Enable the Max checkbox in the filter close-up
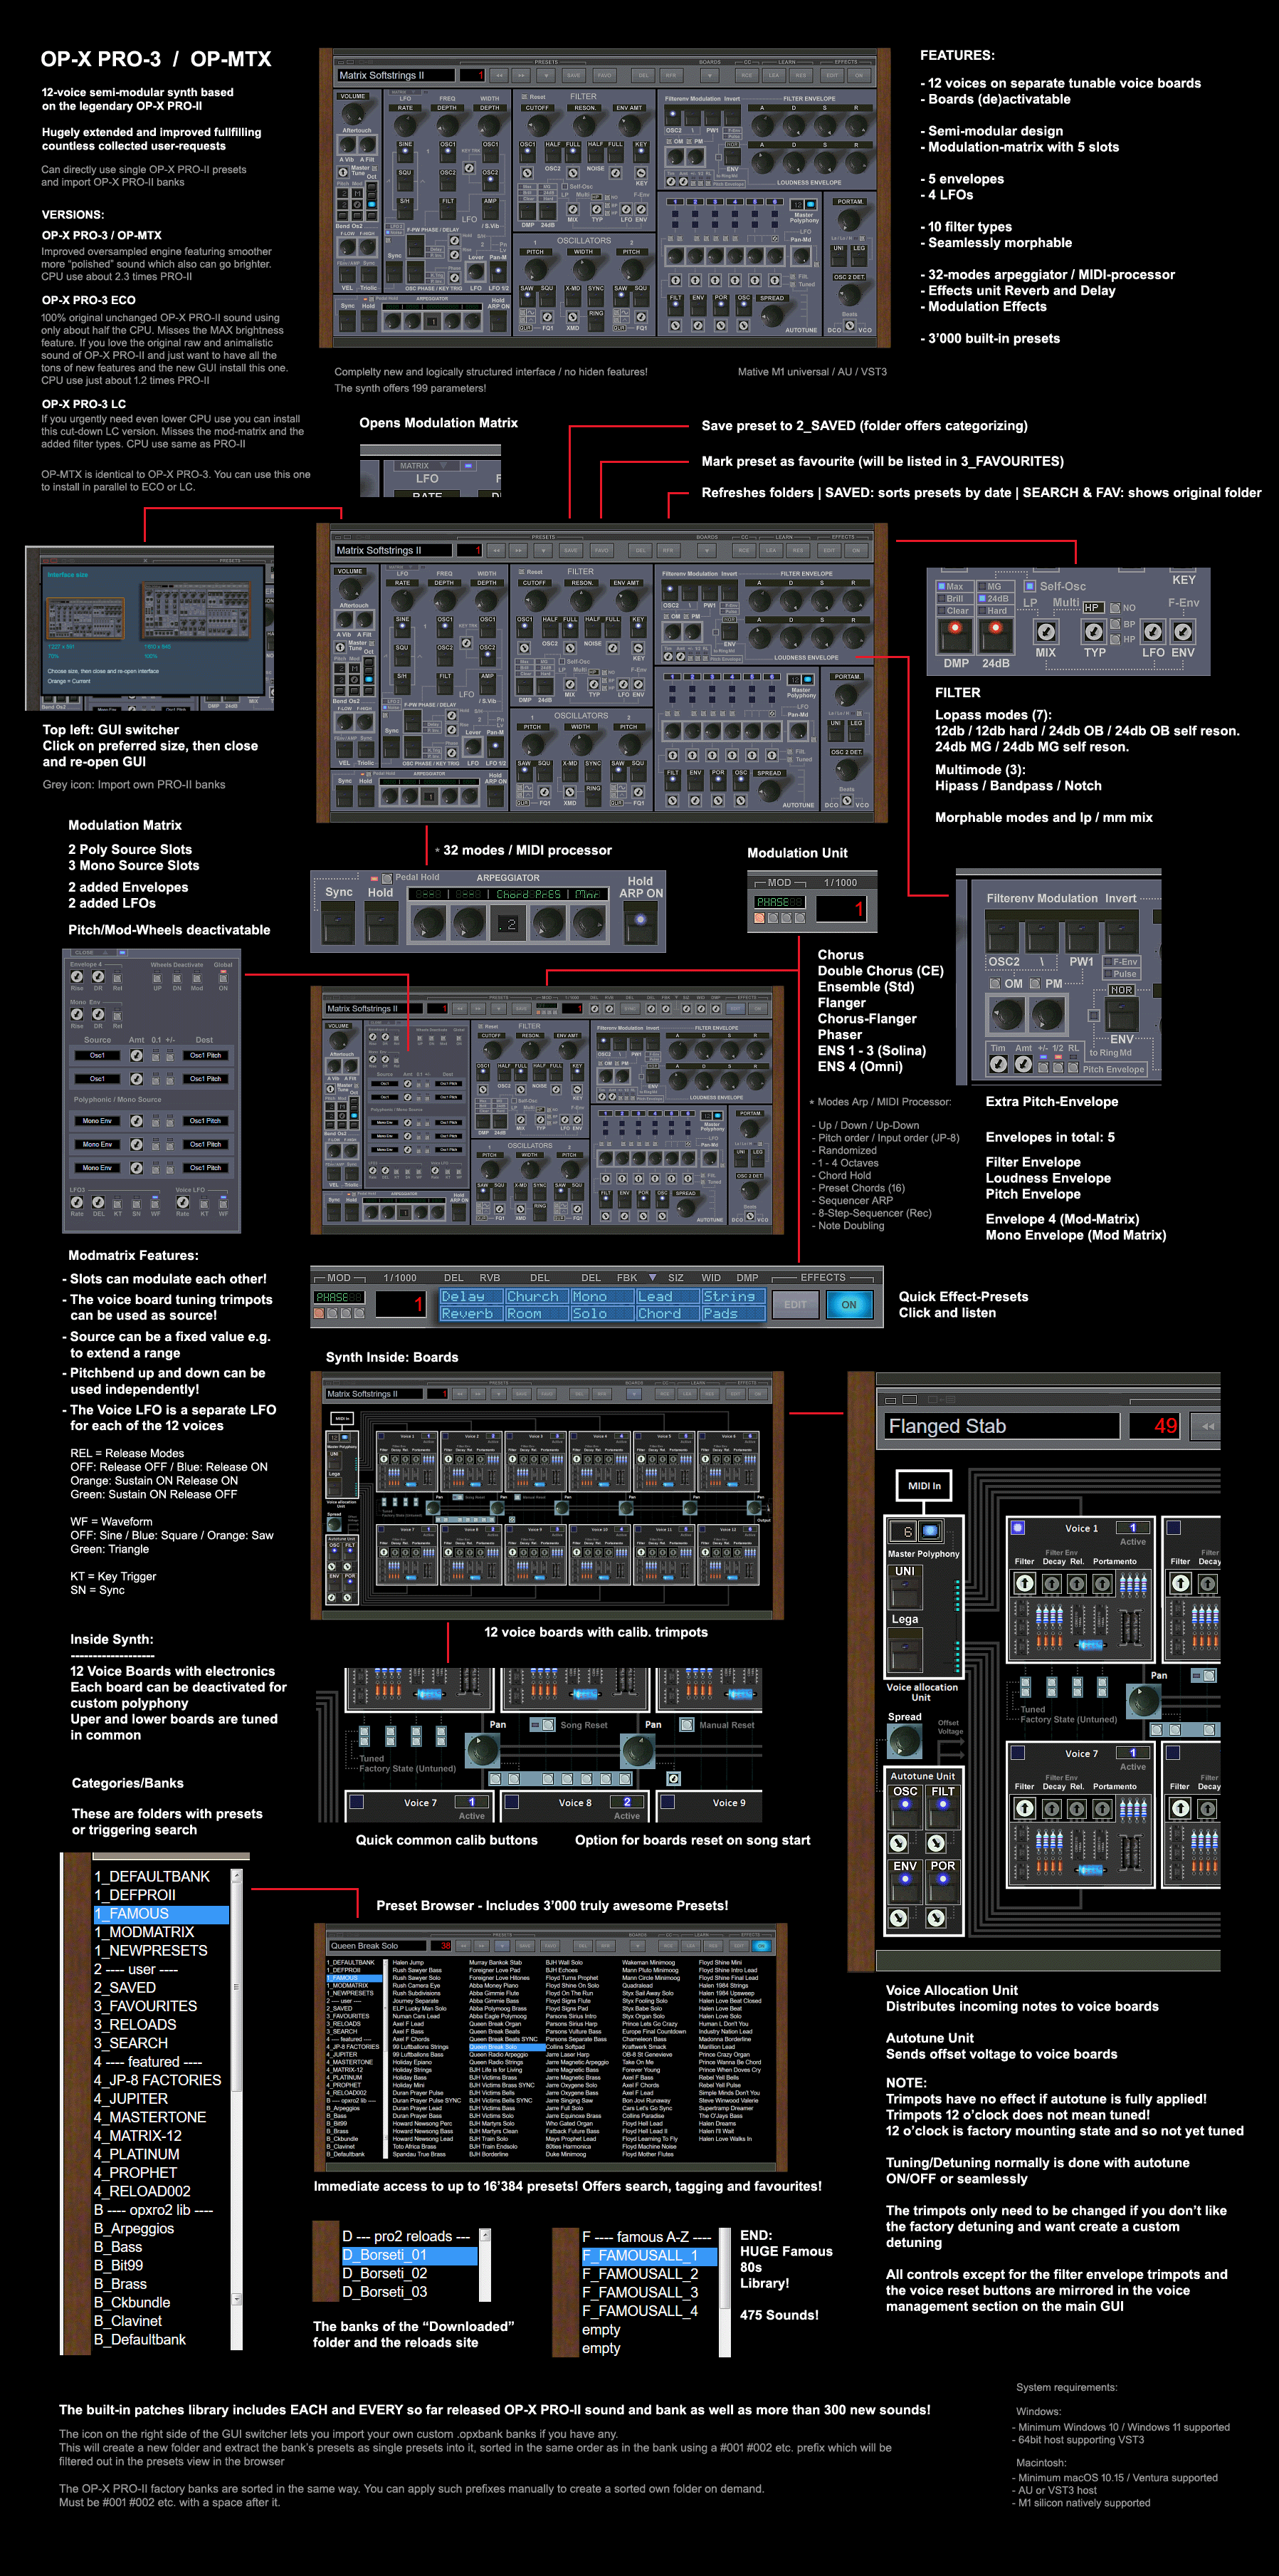 [941, 587]
